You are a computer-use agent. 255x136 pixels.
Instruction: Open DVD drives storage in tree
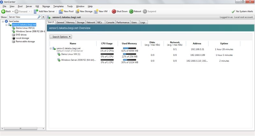(x=21, y=35)
